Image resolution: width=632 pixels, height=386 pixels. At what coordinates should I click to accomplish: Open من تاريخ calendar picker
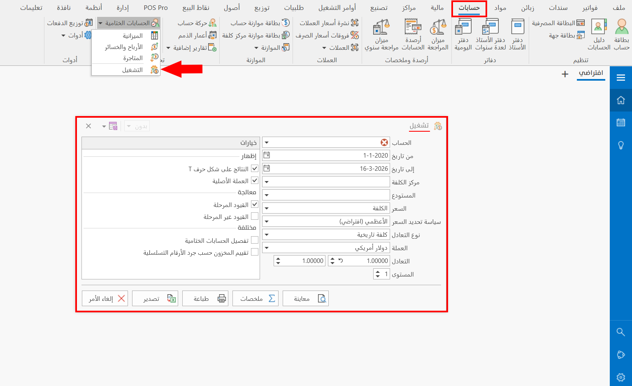(267, 155)
